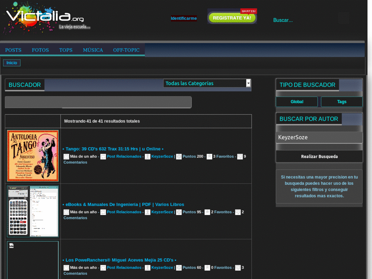Open Post Relacionados for the eBooks post

(124, 212)
